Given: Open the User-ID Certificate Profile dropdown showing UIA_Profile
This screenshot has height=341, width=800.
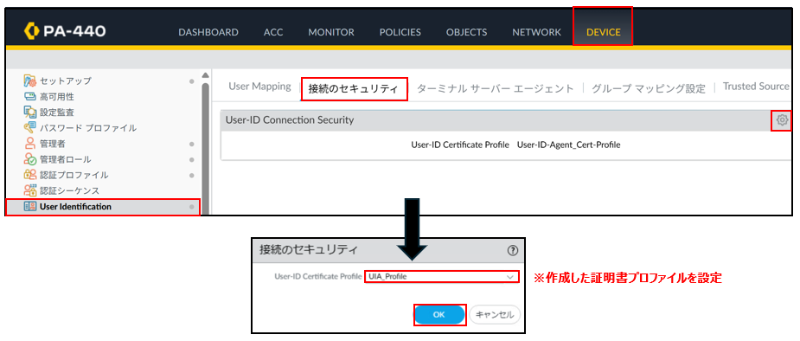Looking at the screenshot, I should coord(442,277).
